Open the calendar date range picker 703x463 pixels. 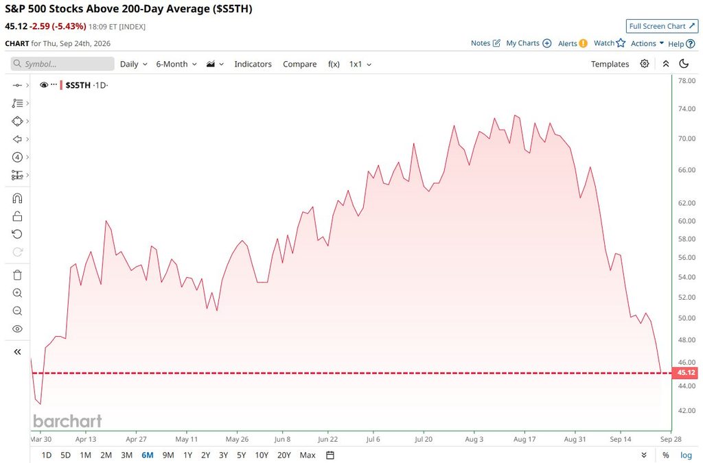click(x=330, y=455)
